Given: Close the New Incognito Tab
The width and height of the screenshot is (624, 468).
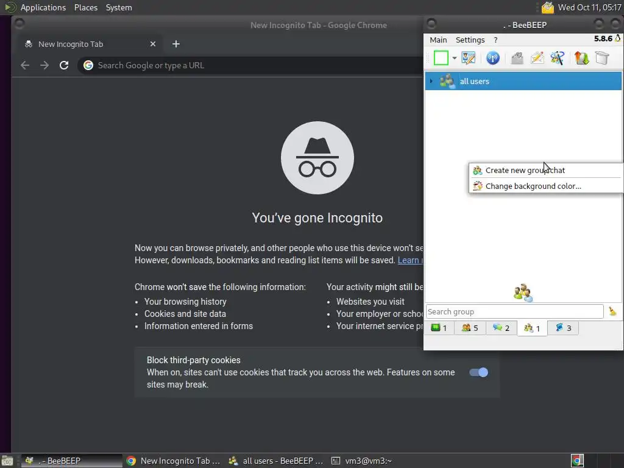Looking at the screenshot, I should [x=153, y=44].
